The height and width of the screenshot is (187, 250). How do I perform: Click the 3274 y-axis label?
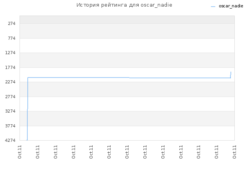click(x=10, y=111)
